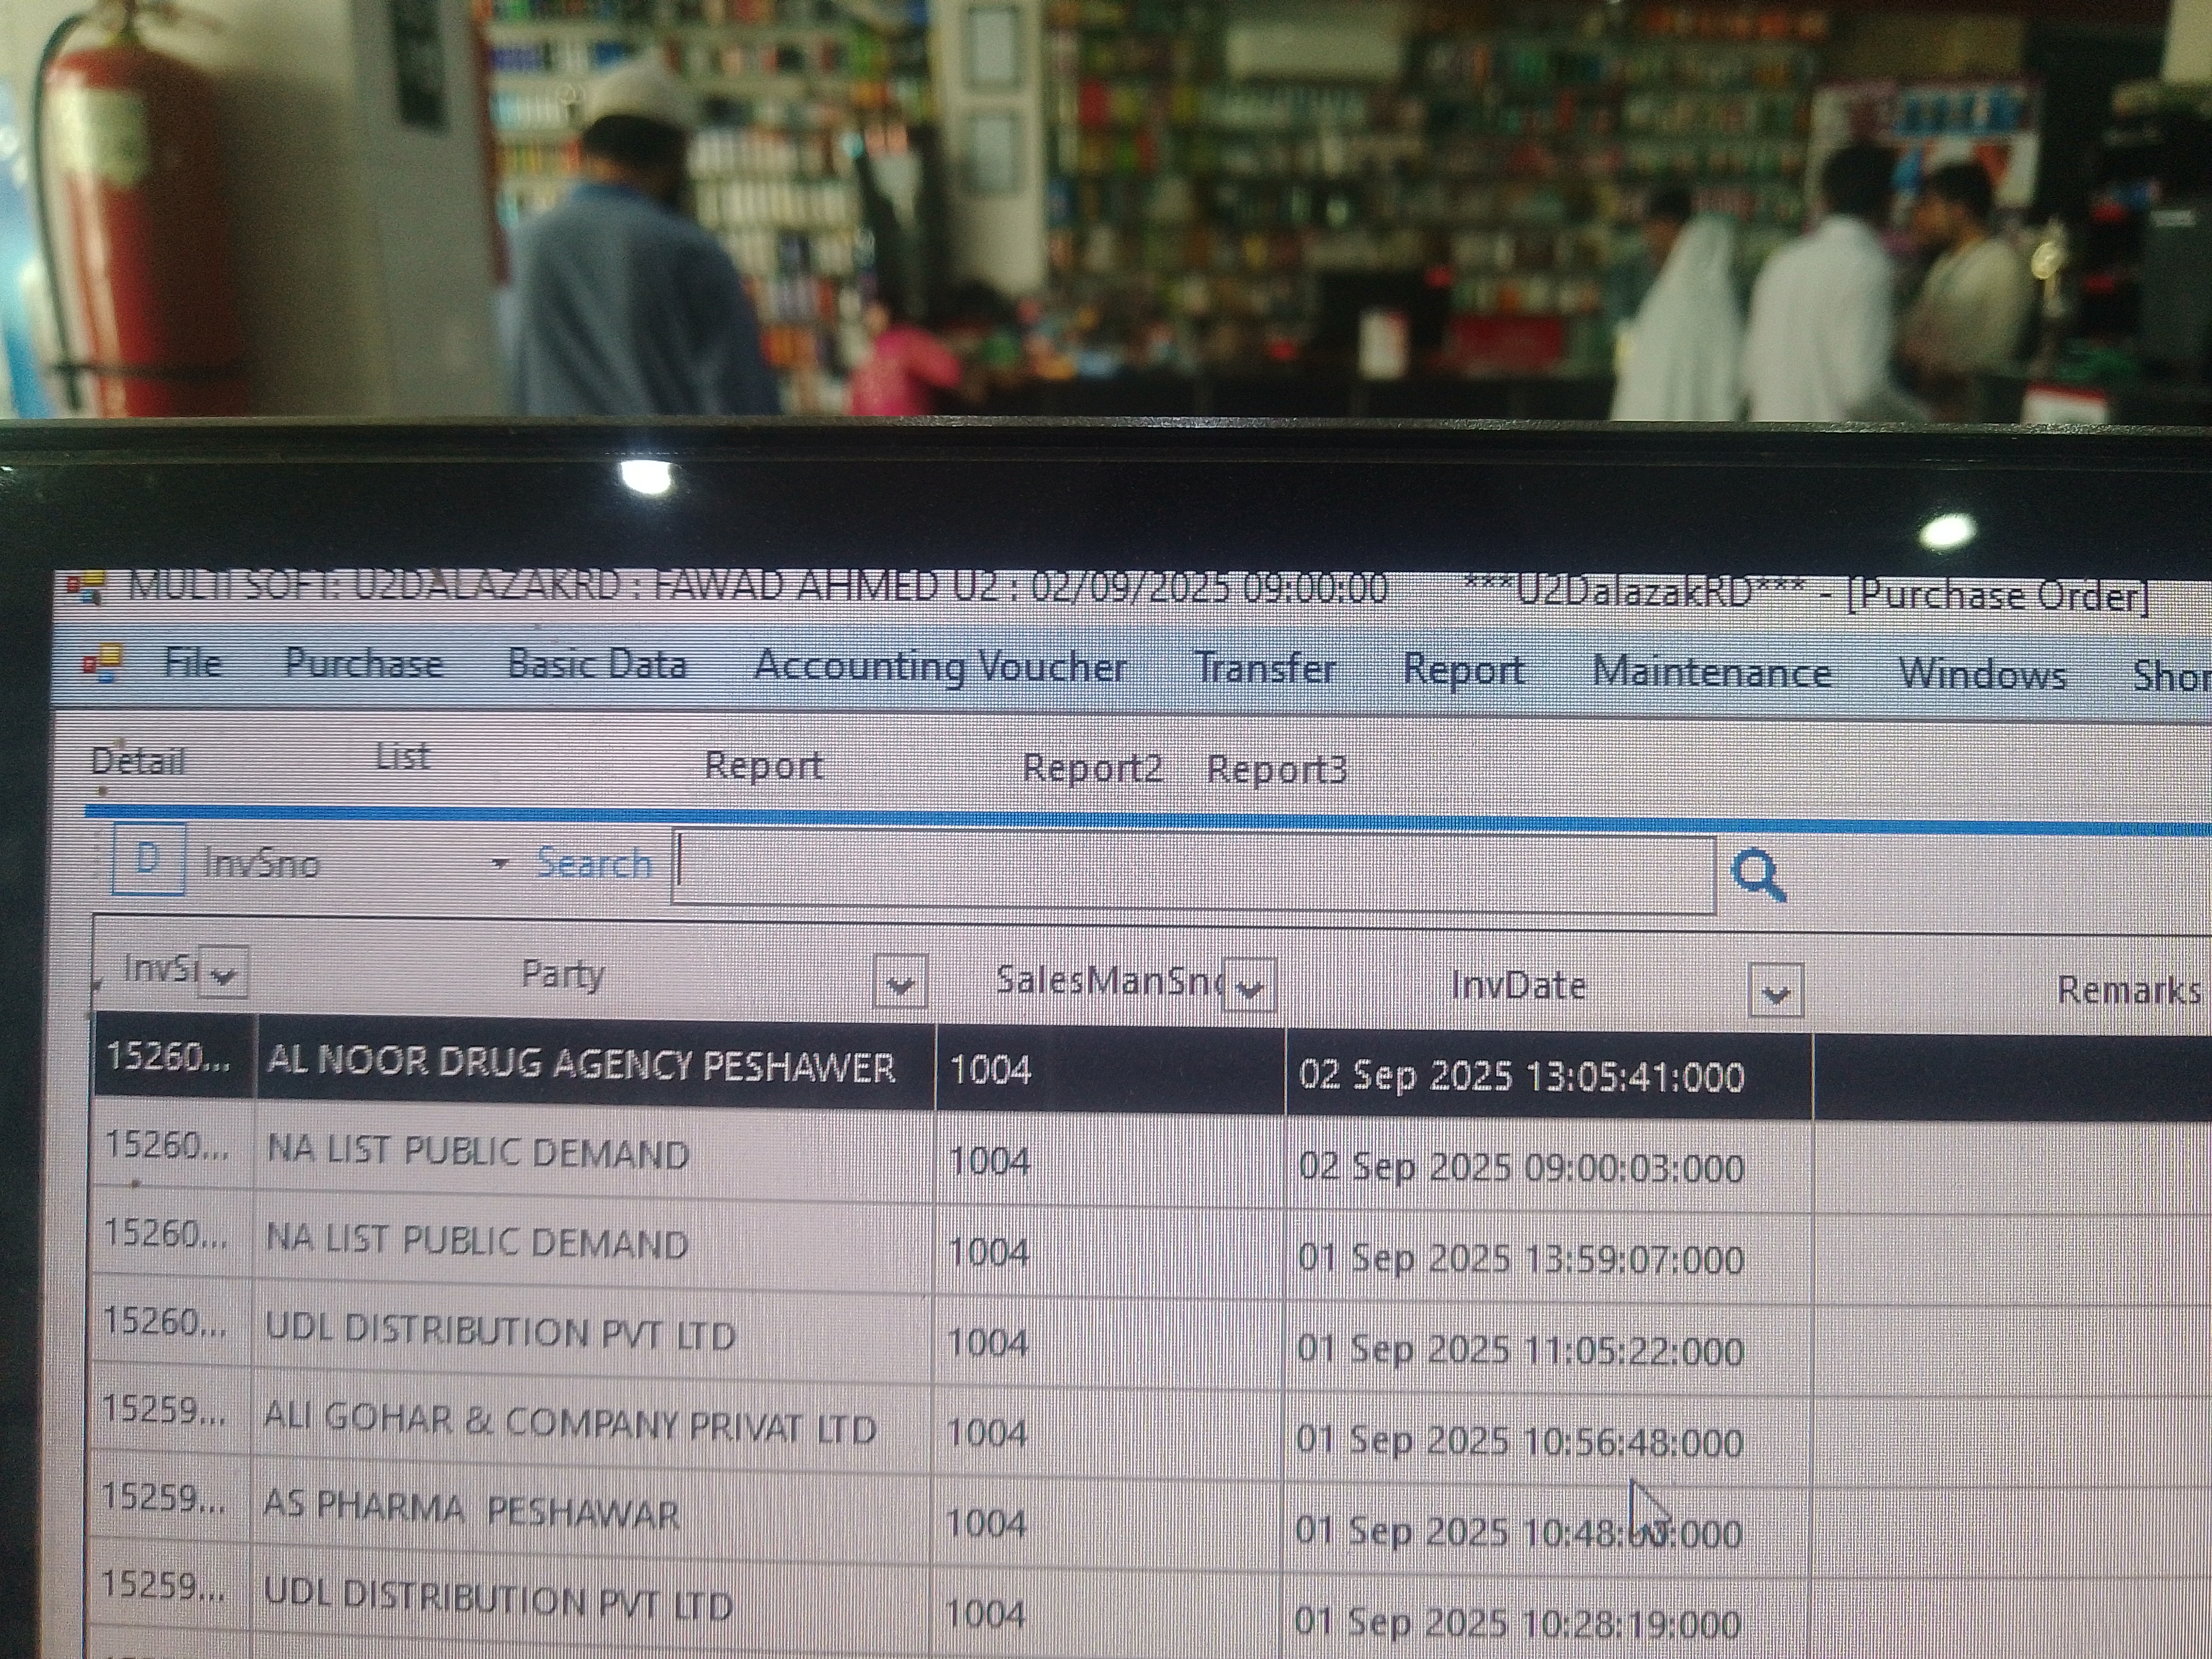Open the Purchase menu
The height and width of the screenshot is (1659, 2212).
coord(364,664)
